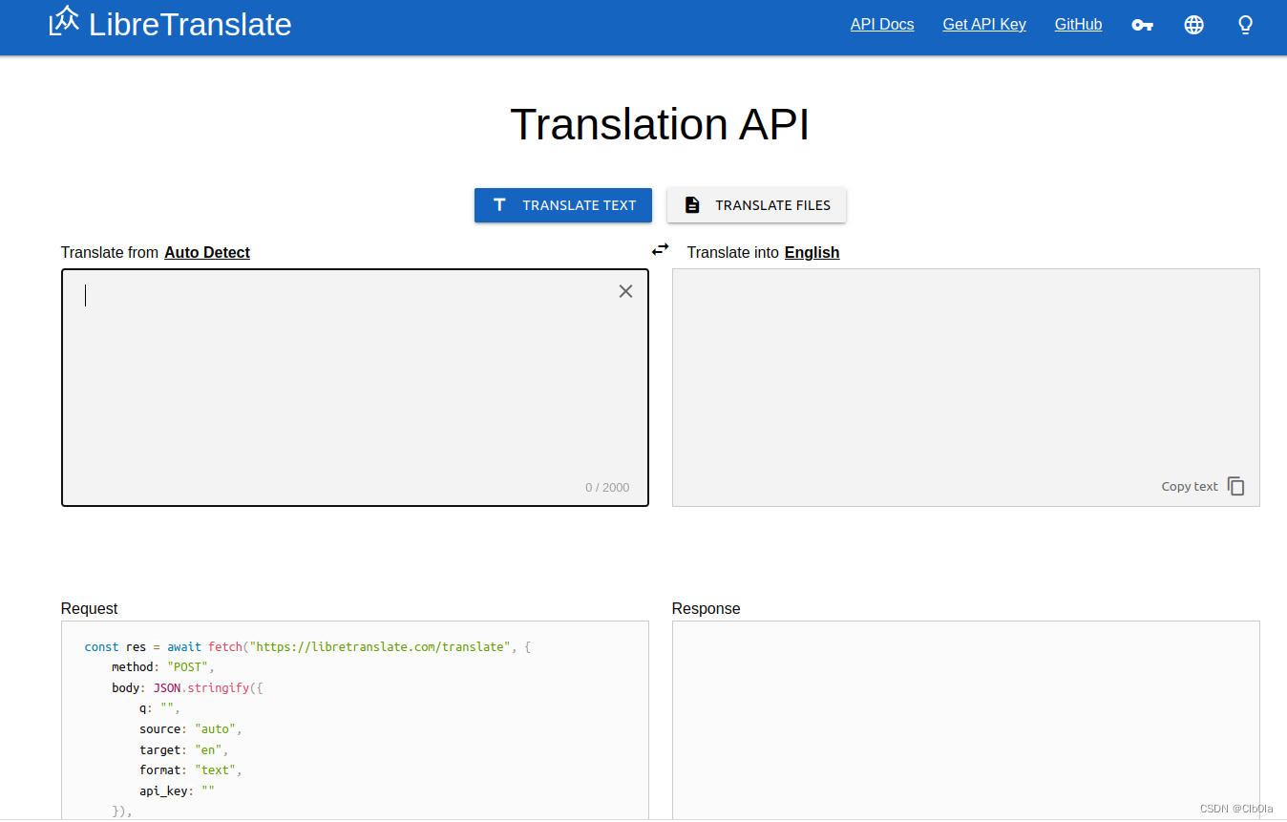The height and width of the screenshot is (822, 1287).
Task: Focus the source text input area
Action: [355, 388]
